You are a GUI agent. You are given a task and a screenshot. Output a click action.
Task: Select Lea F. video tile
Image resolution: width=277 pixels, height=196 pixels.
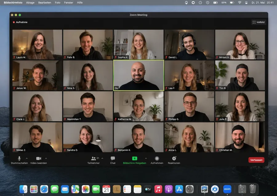coord(189,76)
